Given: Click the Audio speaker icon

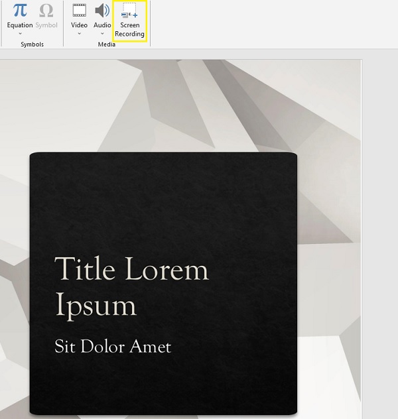Looking at the screenshot, I should [x=102, y=11].
